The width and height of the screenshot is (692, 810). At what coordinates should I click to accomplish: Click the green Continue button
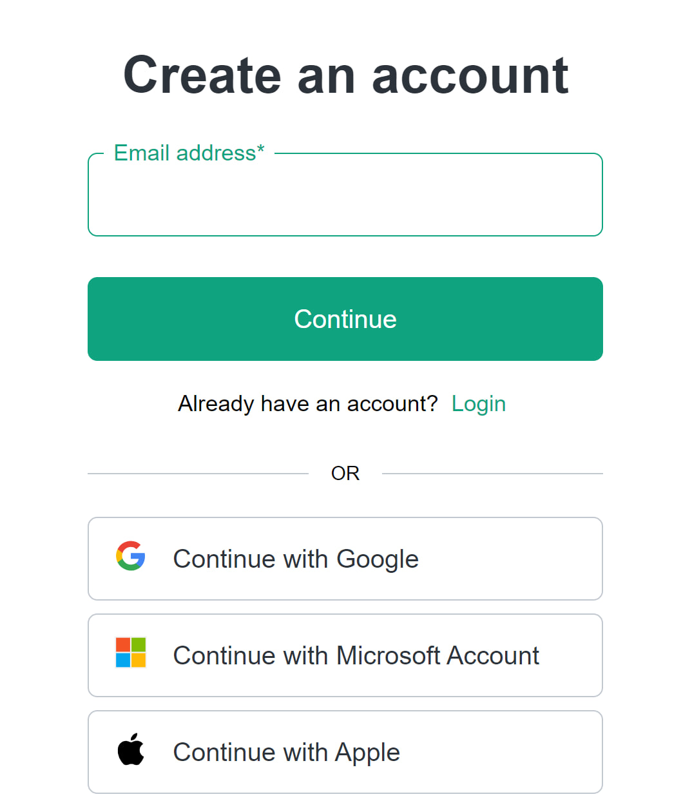click(x=345, y=319)
